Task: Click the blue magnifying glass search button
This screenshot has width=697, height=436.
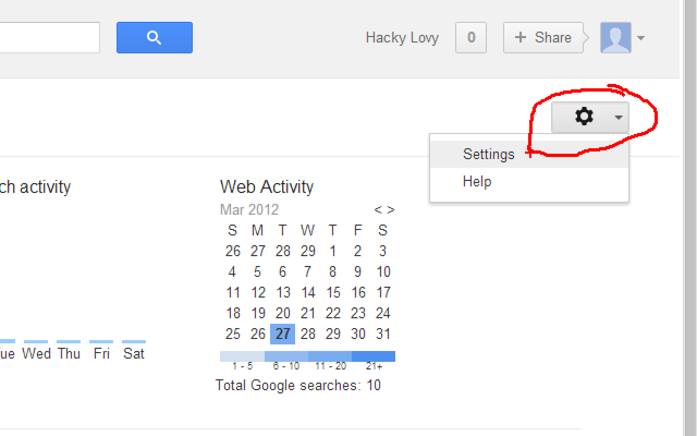Action: (x=154, y=38)
